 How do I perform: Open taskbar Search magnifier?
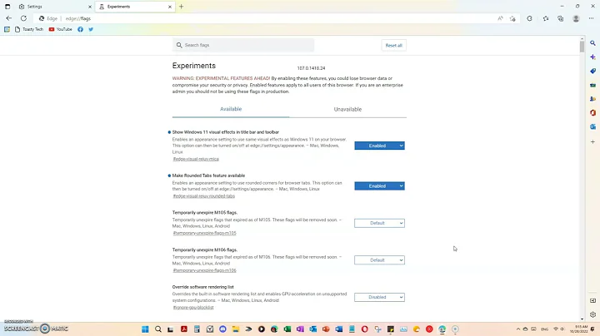(158, 329)
